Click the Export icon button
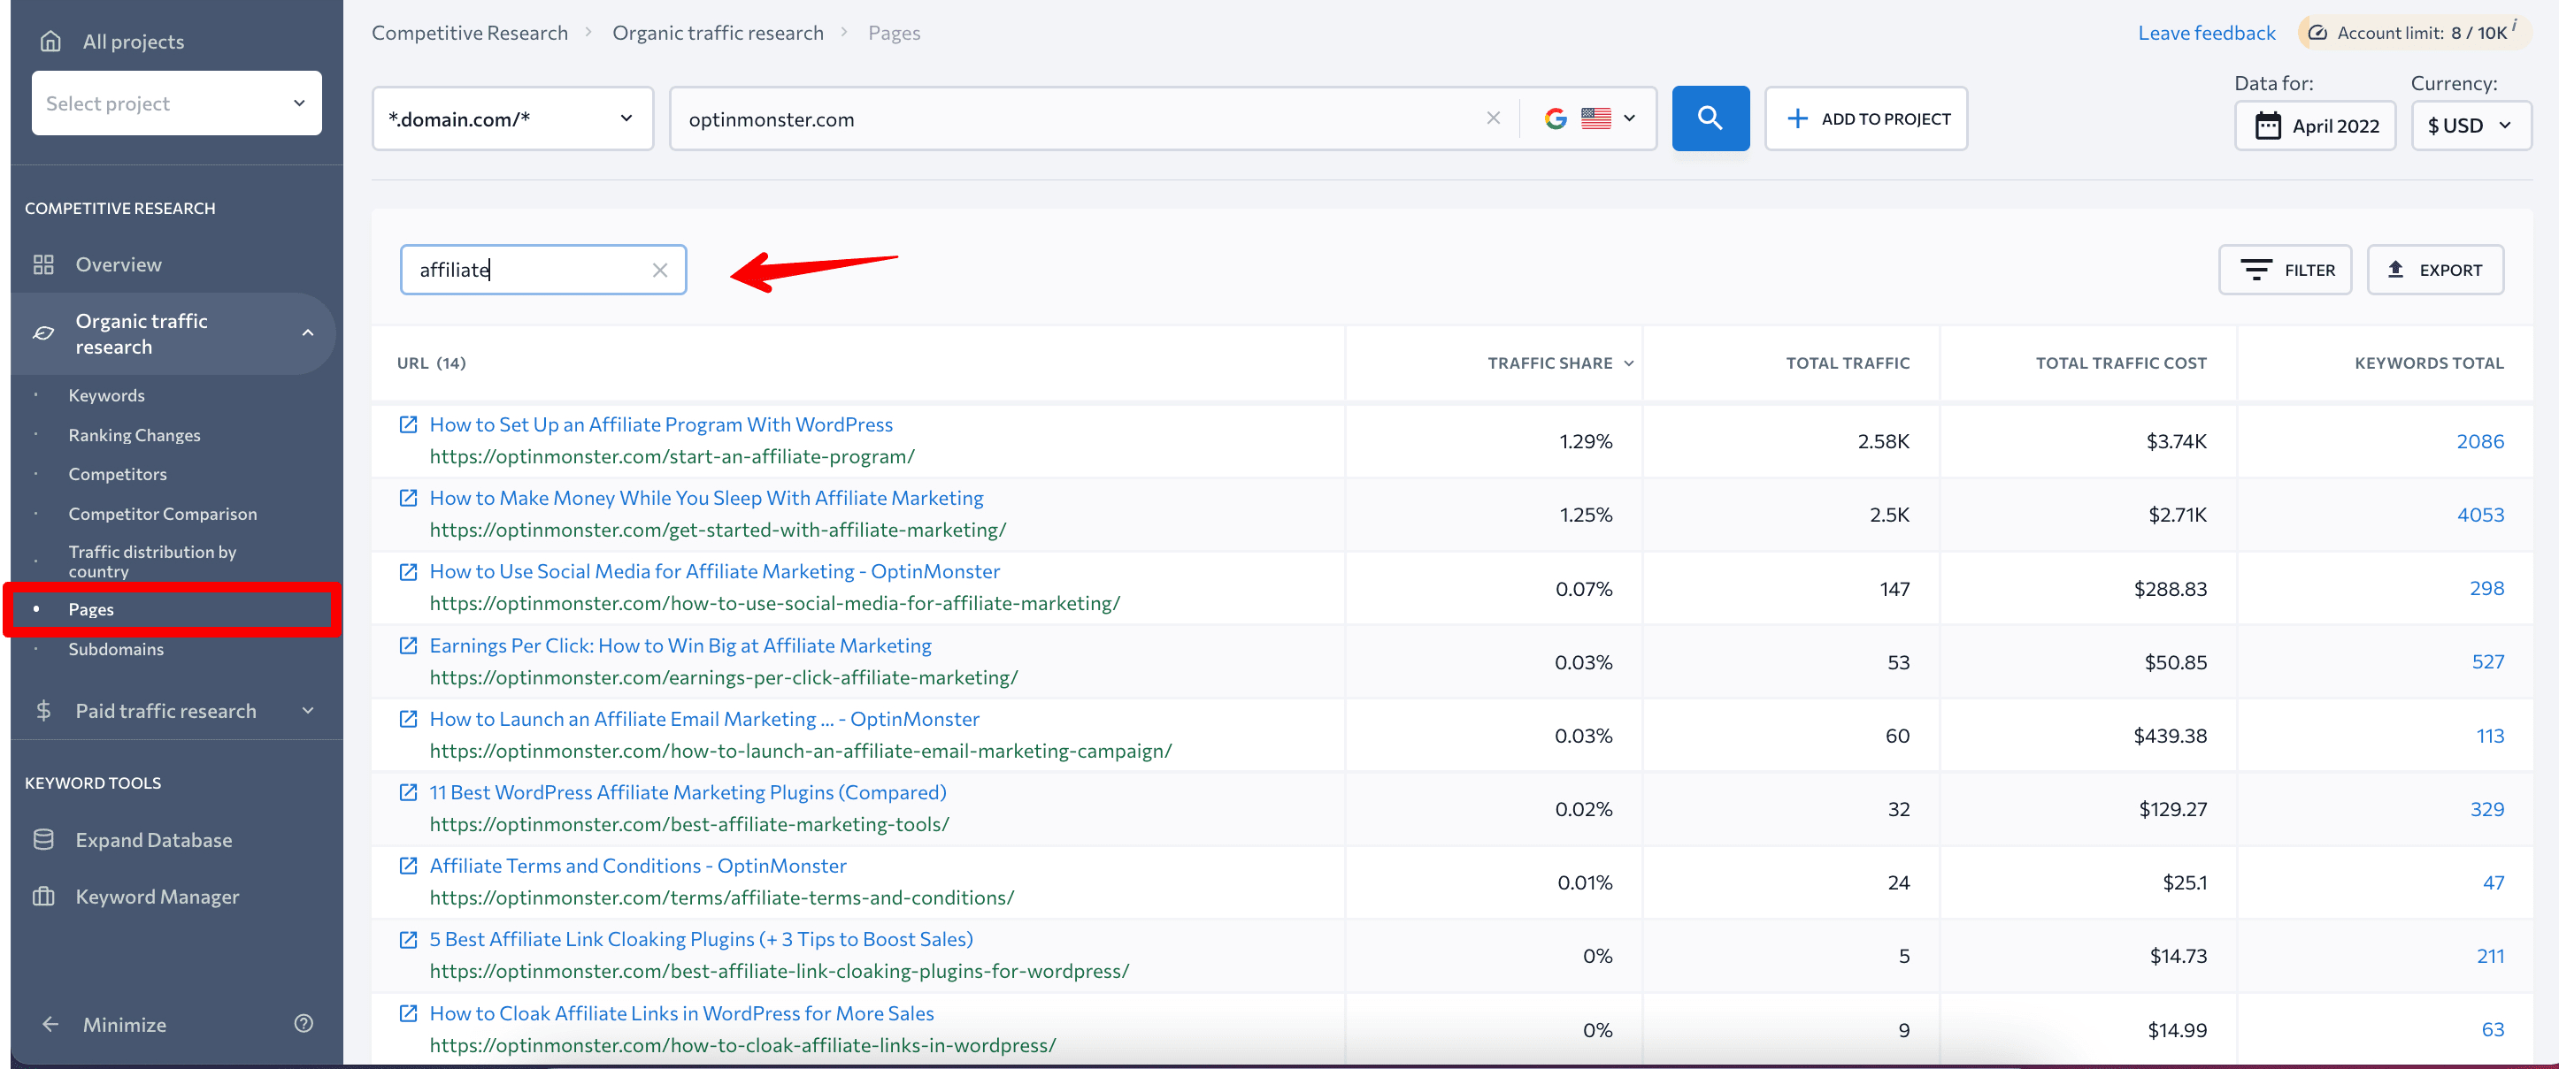This screenshot has height=1069, width=2559. (x=2437, y=269)
